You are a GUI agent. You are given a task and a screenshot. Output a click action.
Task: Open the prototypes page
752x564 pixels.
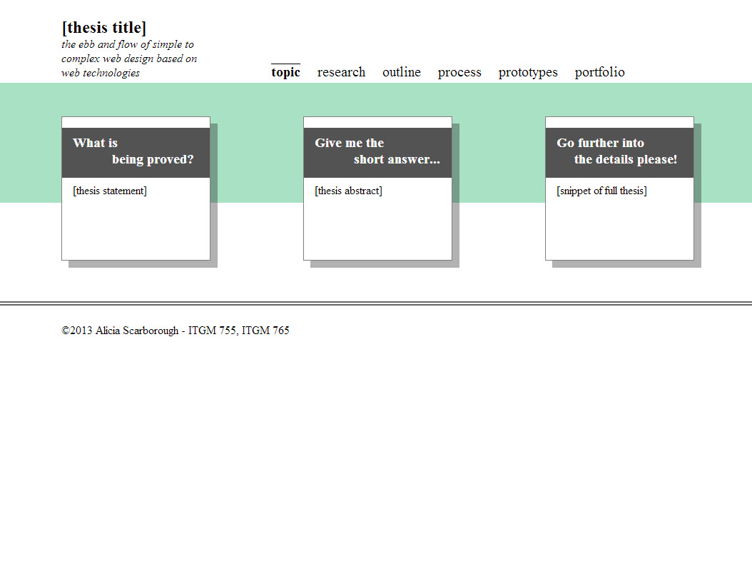pyautogui.click(x=528, y=72)
